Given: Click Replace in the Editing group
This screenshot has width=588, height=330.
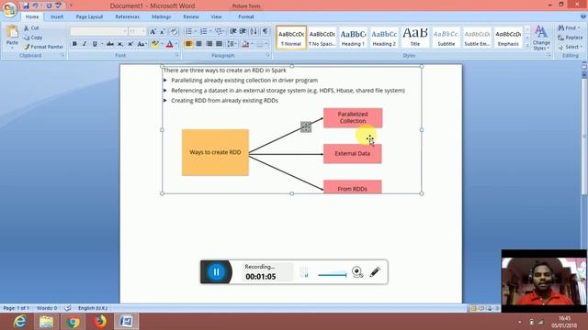Looking at the screenshot, I should pos(570,38).
